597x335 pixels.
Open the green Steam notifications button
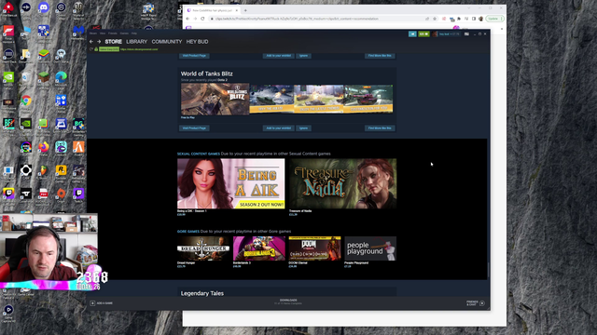423,33
